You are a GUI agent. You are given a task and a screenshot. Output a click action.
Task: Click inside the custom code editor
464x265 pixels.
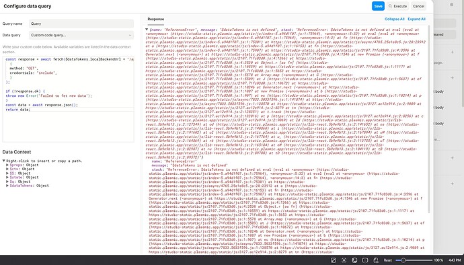click(68, 99)
